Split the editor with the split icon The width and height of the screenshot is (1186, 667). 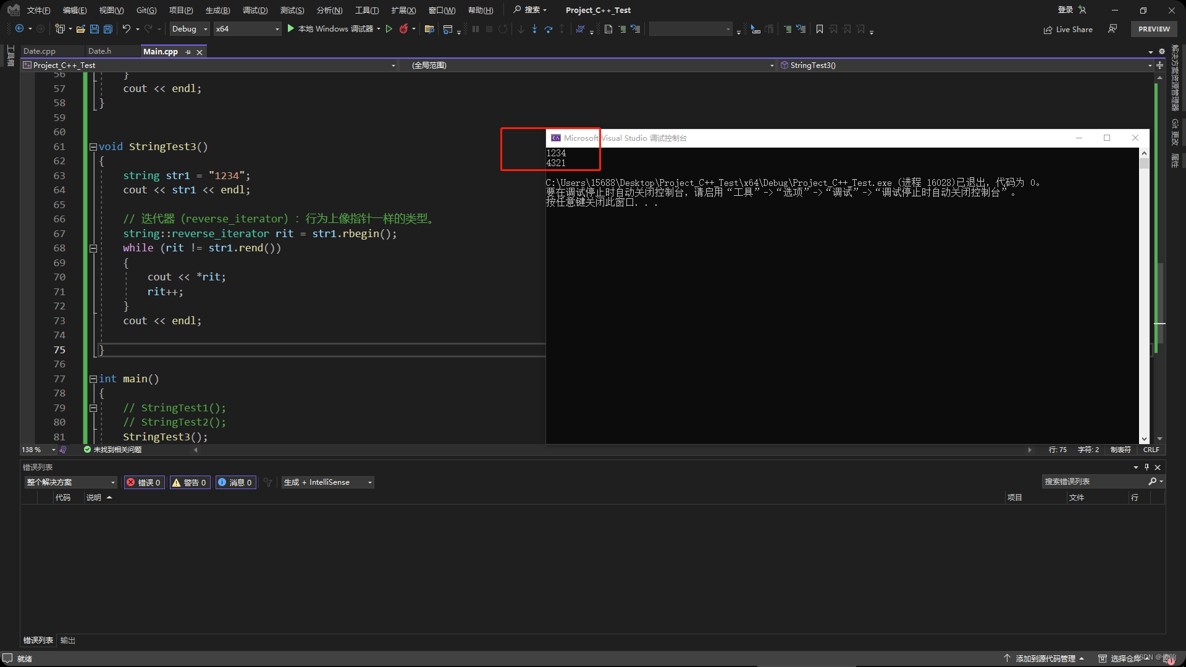(1159, 65)
